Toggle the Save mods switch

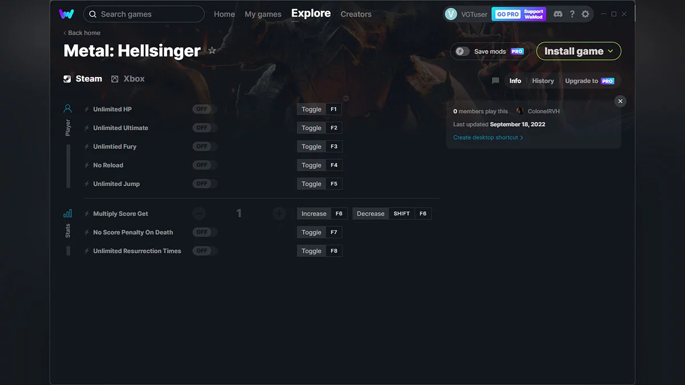click(462, 51)
